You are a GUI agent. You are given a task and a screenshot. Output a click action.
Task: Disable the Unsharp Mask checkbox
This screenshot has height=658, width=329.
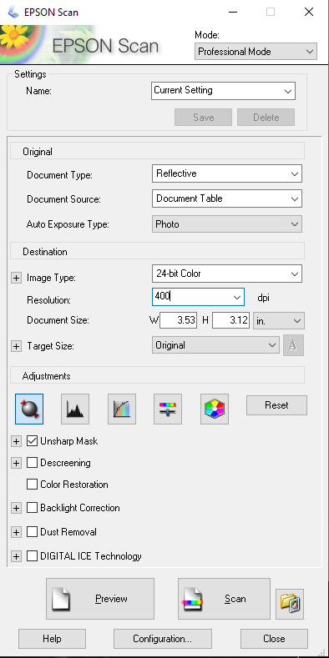click(32, 441)
